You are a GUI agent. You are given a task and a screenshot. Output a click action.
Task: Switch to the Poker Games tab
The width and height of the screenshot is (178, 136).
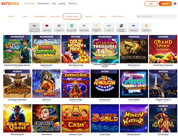pyautogui.click(x=117, y=16)
